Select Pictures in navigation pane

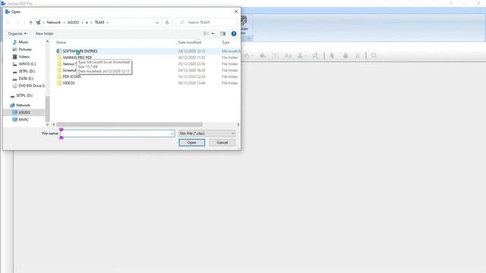pyautogui.click(x=25, y=49)
